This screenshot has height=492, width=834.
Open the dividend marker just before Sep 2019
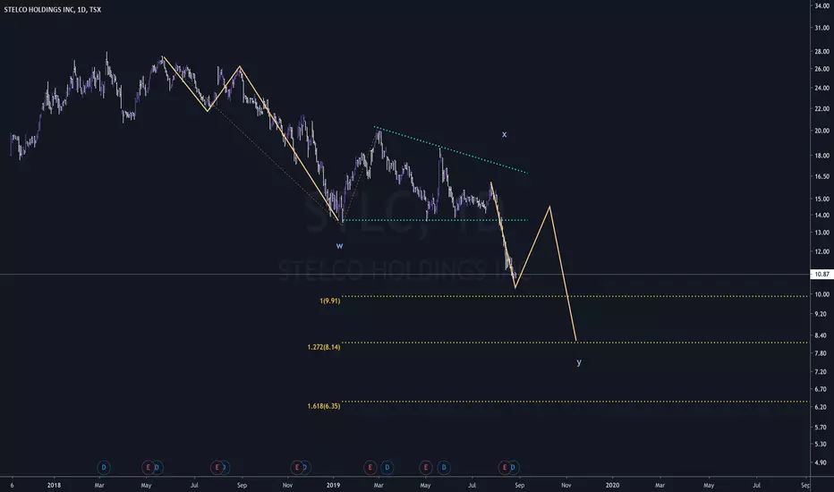point(514,468)
